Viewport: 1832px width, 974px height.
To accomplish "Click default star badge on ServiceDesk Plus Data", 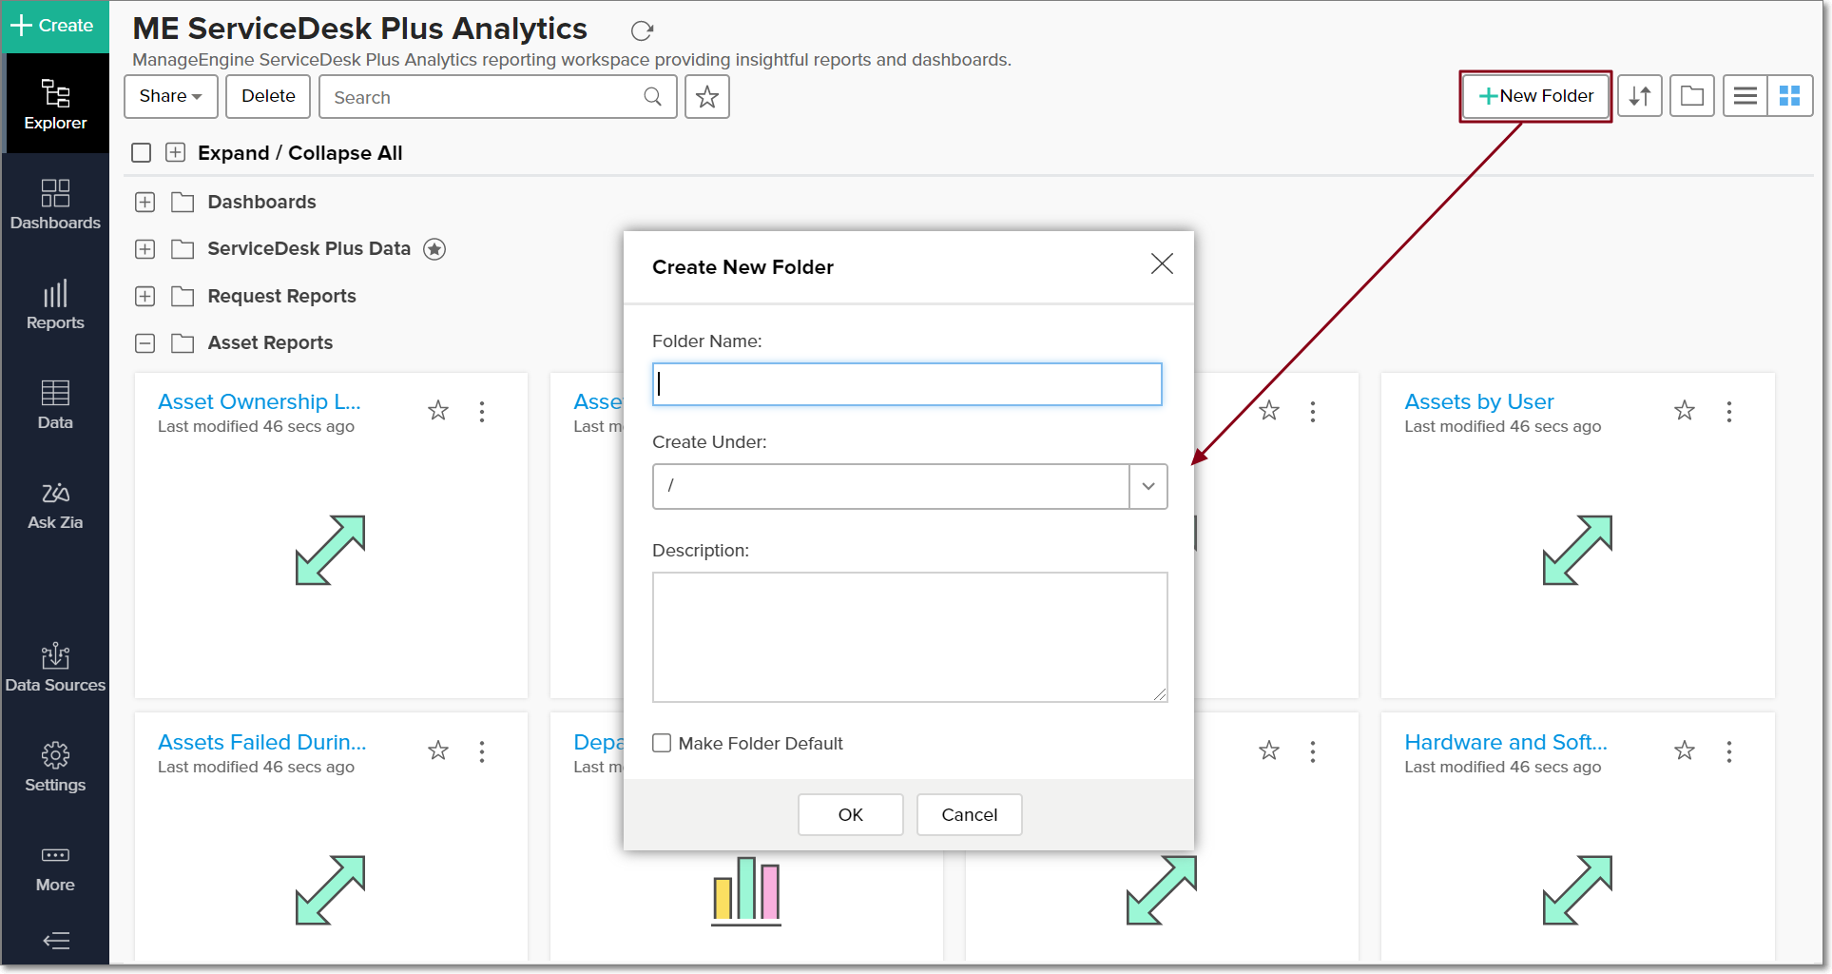I will pyautogui.click(x=434, y=249).
